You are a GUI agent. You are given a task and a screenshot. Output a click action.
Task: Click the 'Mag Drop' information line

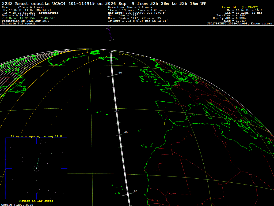[136, 13]
